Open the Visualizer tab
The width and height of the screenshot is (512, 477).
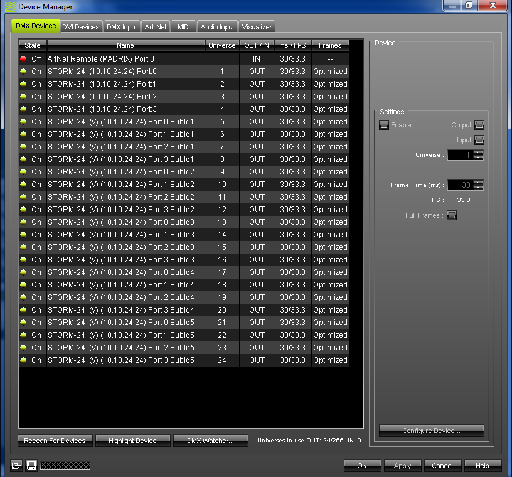pyautogui.click(x=257, y=27)
